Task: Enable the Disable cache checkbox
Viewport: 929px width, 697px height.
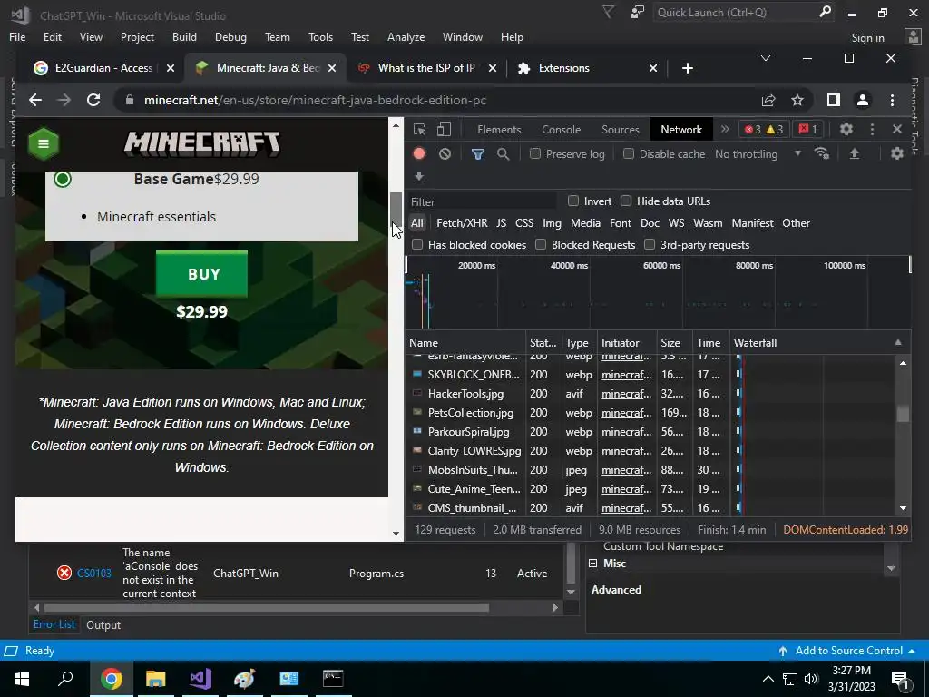Action: (629, 153)
